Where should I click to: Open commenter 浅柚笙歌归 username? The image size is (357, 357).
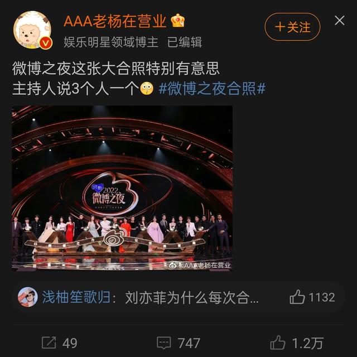76,297
